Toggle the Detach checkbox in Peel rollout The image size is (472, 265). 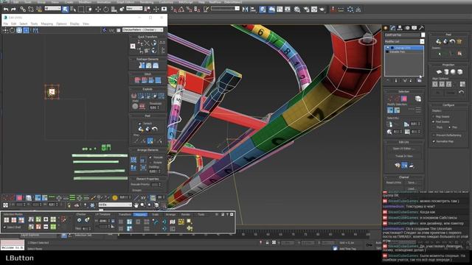point(140,124)
